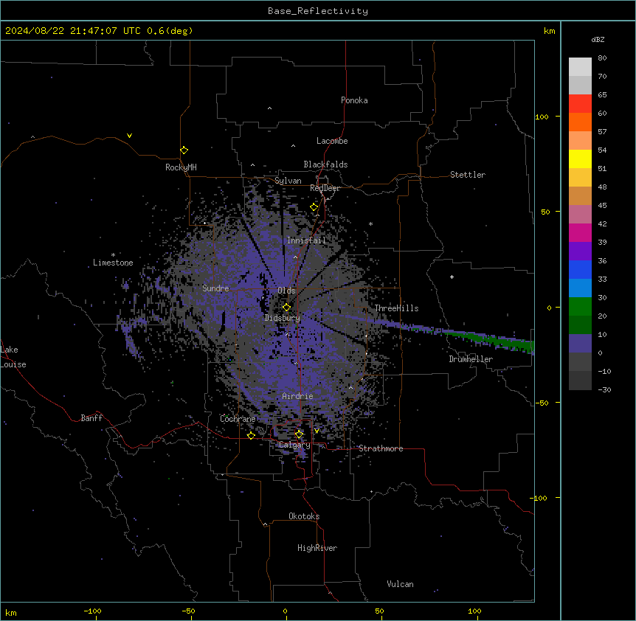Click the Sundre town label
The image size is (636, 621).
click(x=215, y=288)
